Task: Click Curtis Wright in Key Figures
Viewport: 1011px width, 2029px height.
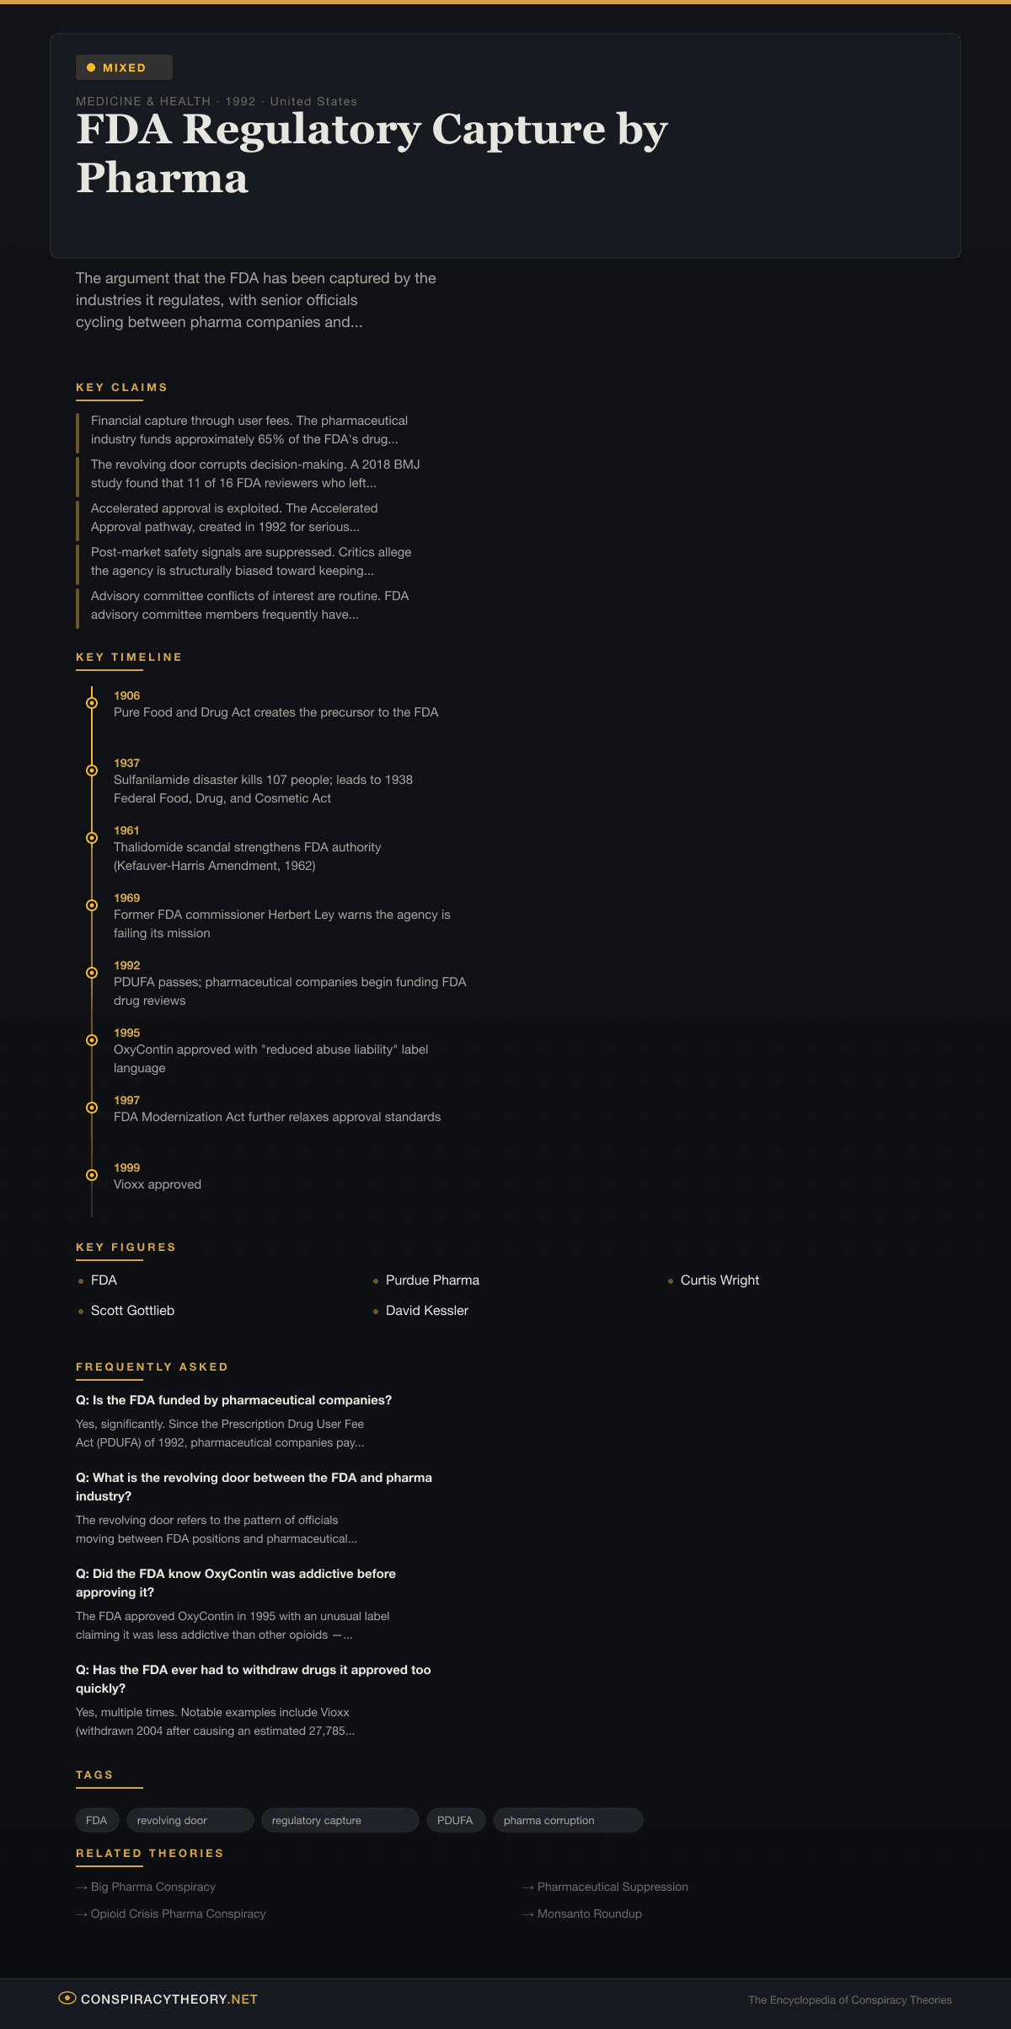Action: coord(719,1280)
